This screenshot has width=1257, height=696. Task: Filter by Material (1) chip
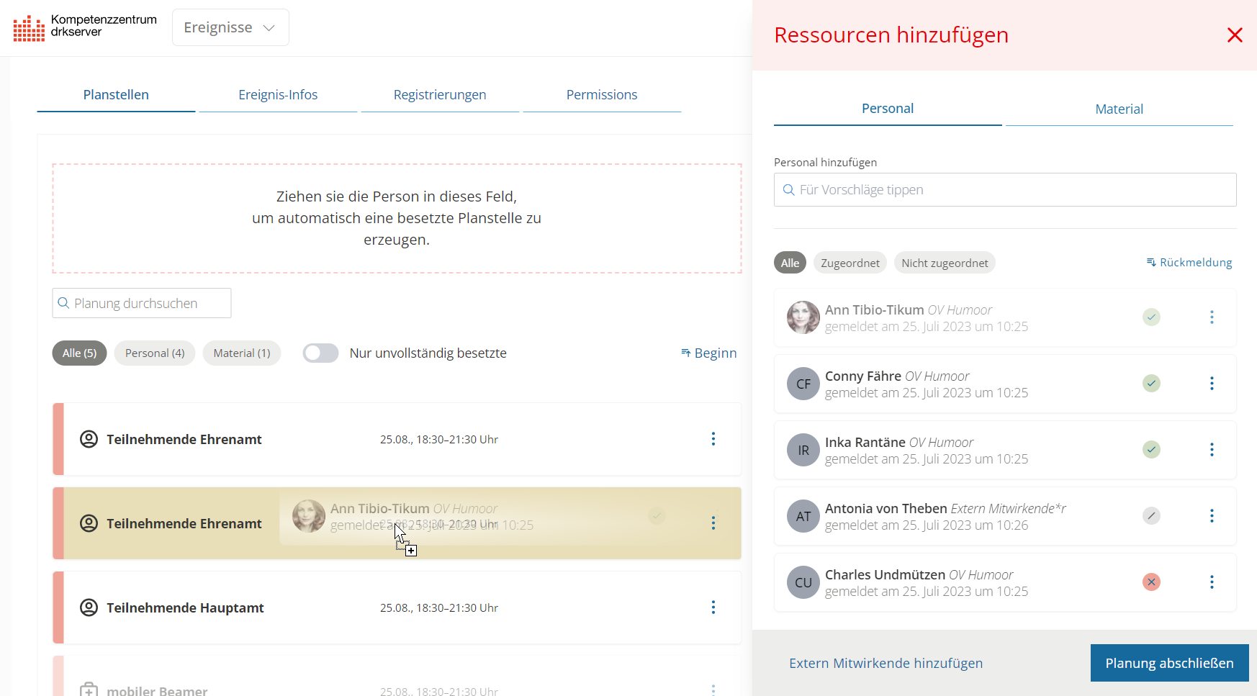[x=242, y=353]
